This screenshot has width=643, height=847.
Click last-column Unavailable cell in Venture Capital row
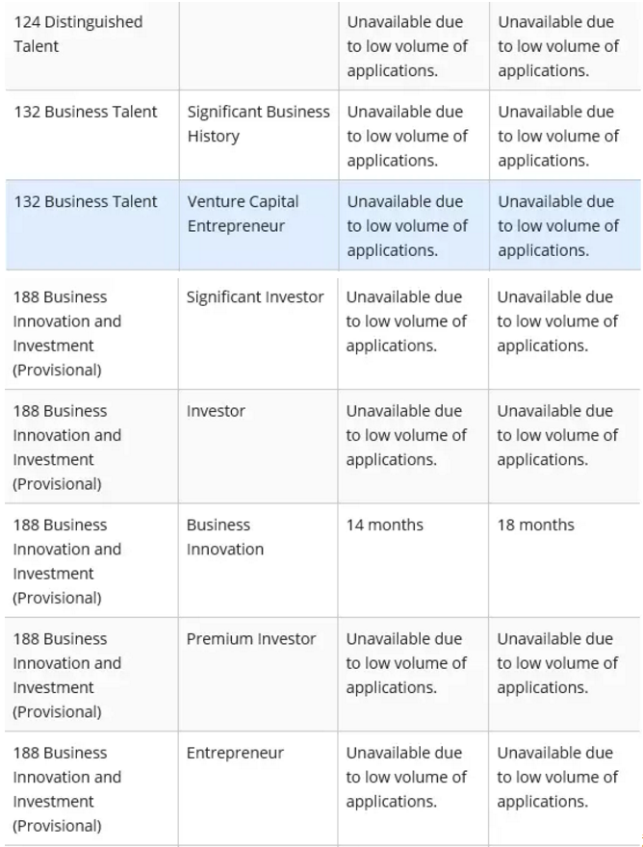coord(565,224)
